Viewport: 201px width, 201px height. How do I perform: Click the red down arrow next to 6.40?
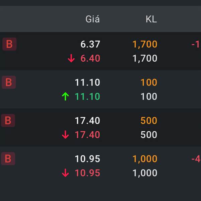pyautogui.click(x=71, y=58)
